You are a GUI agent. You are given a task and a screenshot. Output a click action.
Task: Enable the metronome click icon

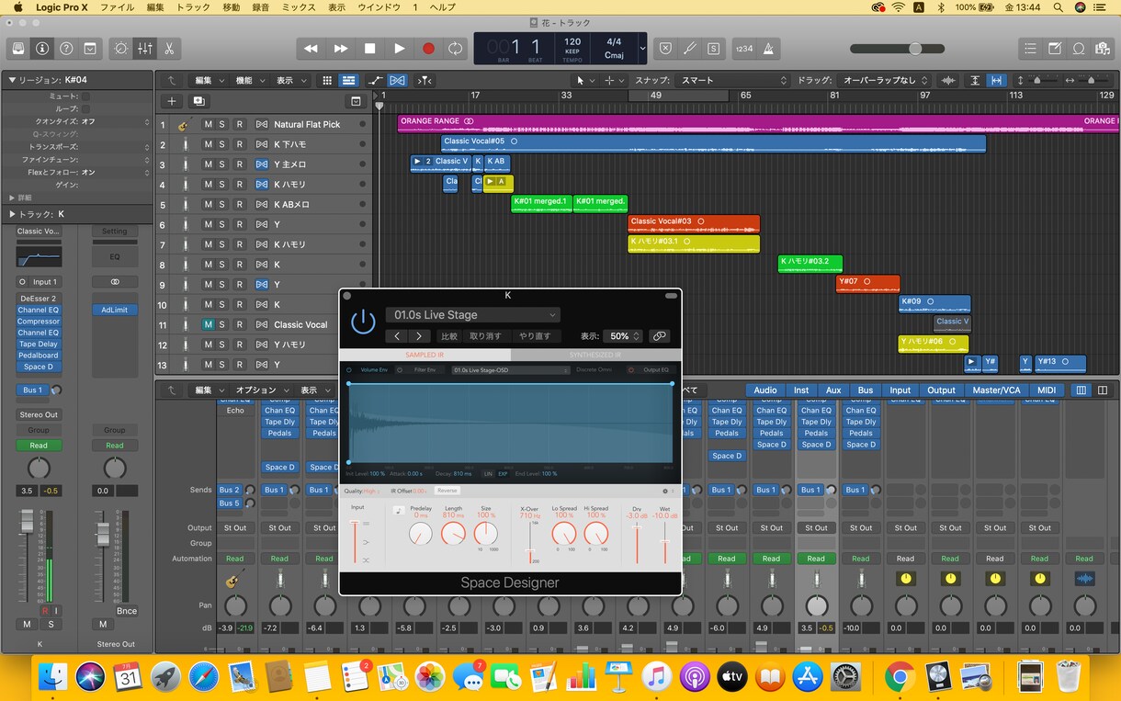[768, 49]
